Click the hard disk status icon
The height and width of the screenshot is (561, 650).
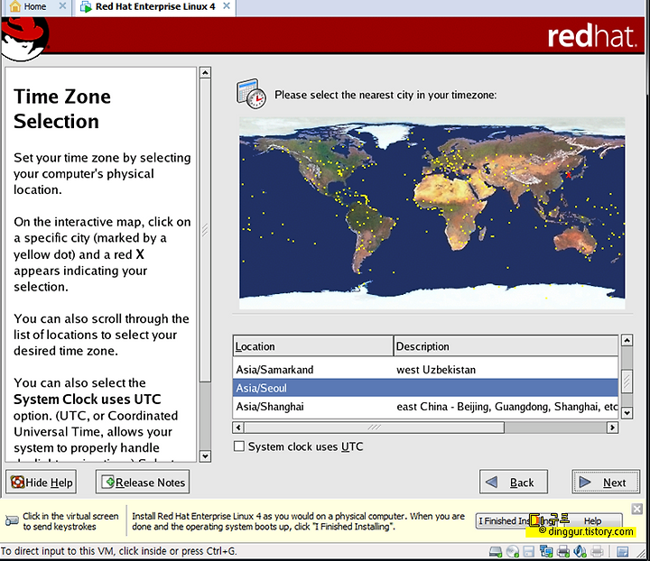[x=496, y=551]
